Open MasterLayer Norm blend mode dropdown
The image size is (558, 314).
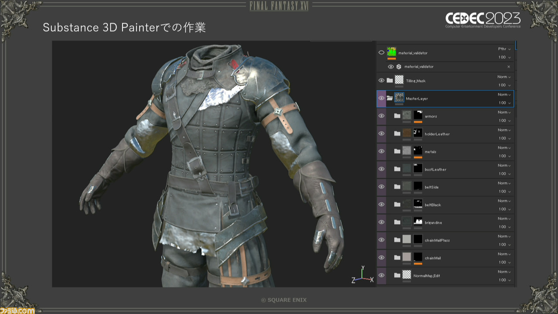[504, 95]
